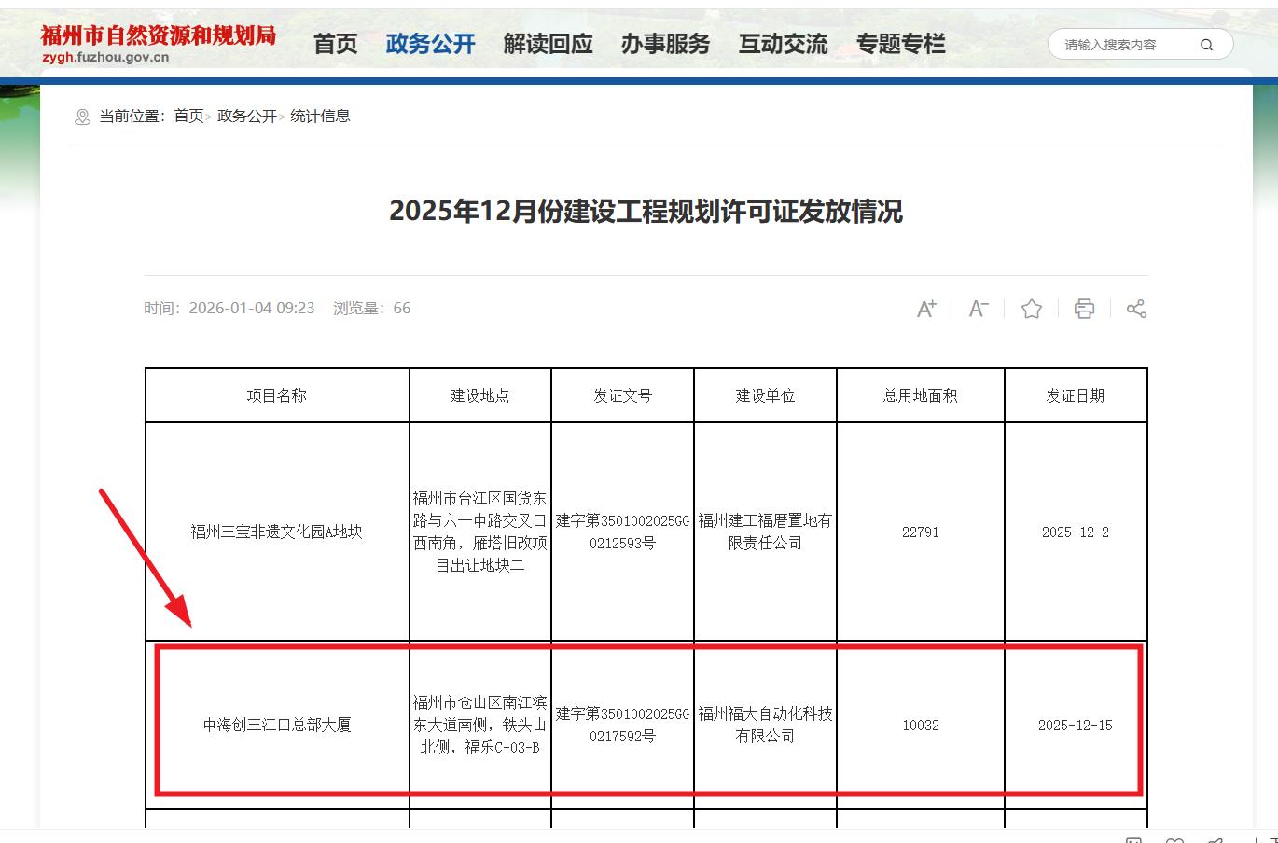The height and width of the screenshot is (843, 1278).
Task: Click the search magnifier icon
Action: pos(1206,45)
